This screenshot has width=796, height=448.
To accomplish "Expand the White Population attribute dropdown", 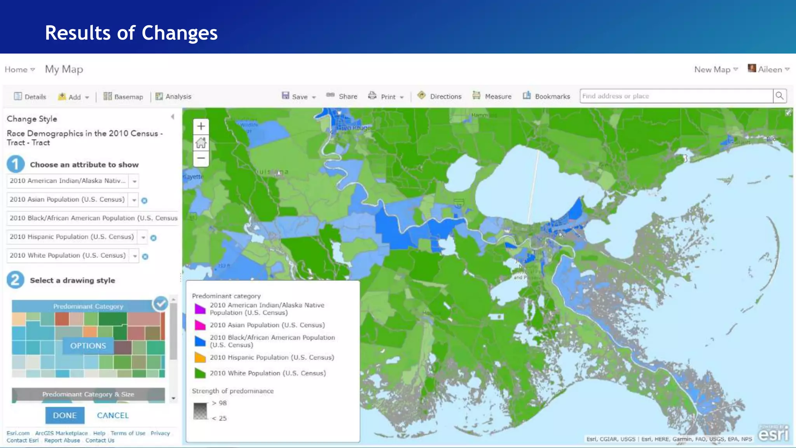I will pyautogui.click(x=134, y=256).
